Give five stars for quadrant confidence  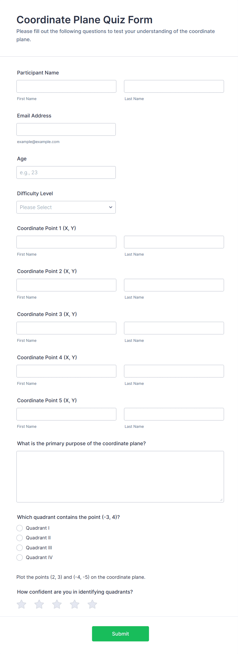click(92, 604)
